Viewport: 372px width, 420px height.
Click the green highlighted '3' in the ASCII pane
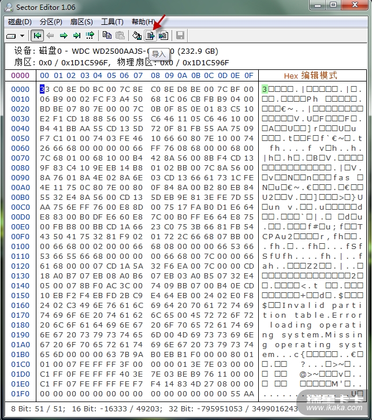(x=265, y=89)
